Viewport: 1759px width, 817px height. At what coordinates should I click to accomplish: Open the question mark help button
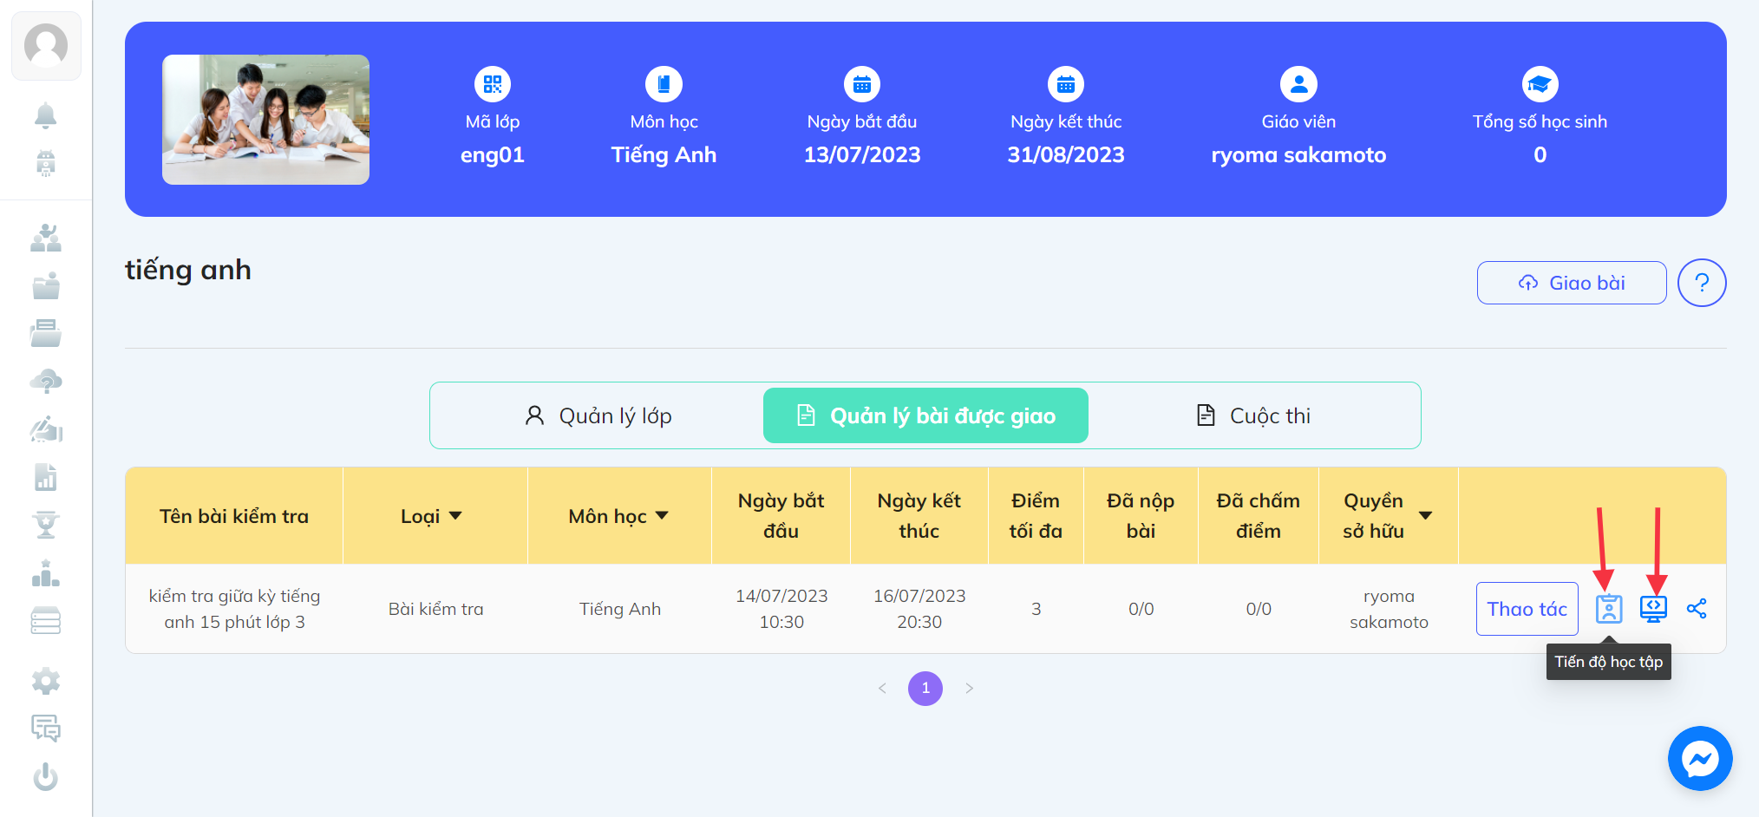(1702, 283)
